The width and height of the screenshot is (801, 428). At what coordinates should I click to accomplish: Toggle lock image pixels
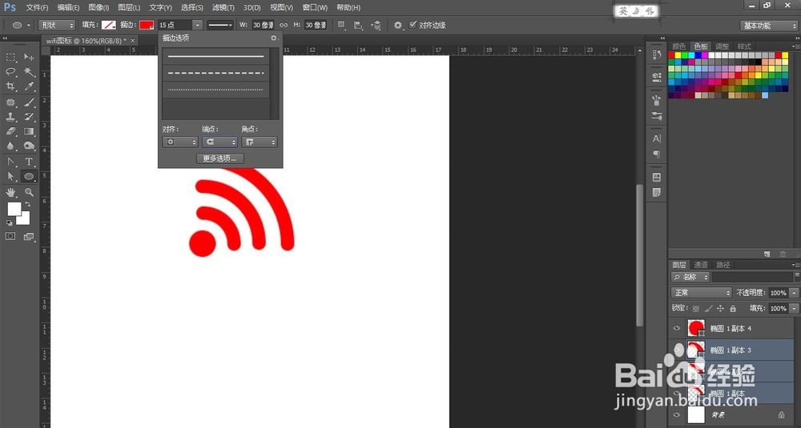(708, 309)
